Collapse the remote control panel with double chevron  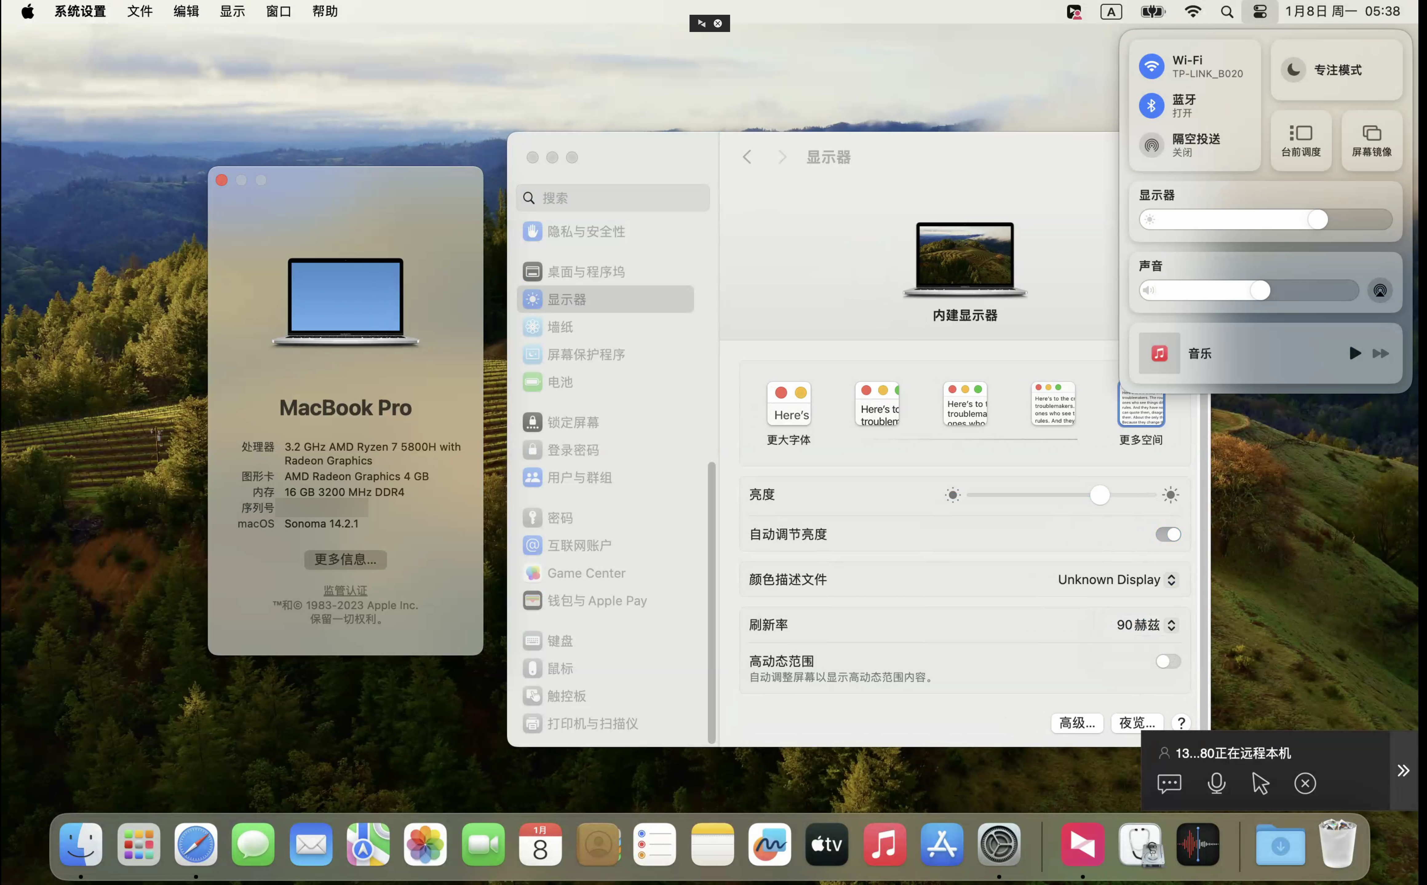[x=1403, y=770]
